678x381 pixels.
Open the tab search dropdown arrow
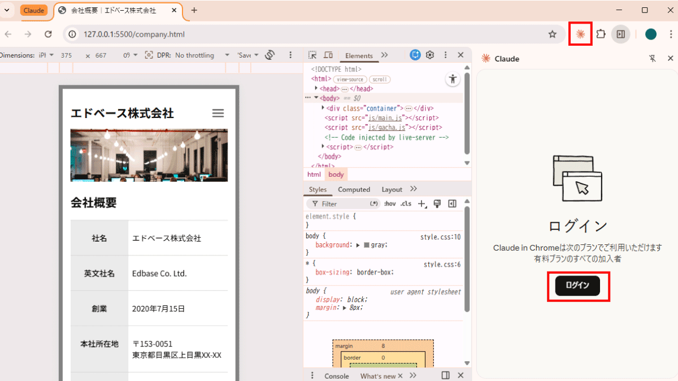point(6,10)
